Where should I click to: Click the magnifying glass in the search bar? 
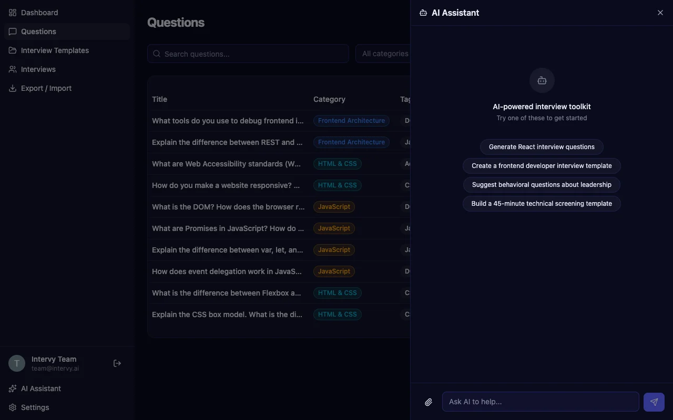pos(156,54)
